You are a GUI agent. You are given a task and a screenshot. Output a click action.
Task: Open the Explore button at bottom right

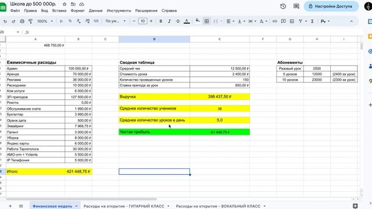coord(355,206)
